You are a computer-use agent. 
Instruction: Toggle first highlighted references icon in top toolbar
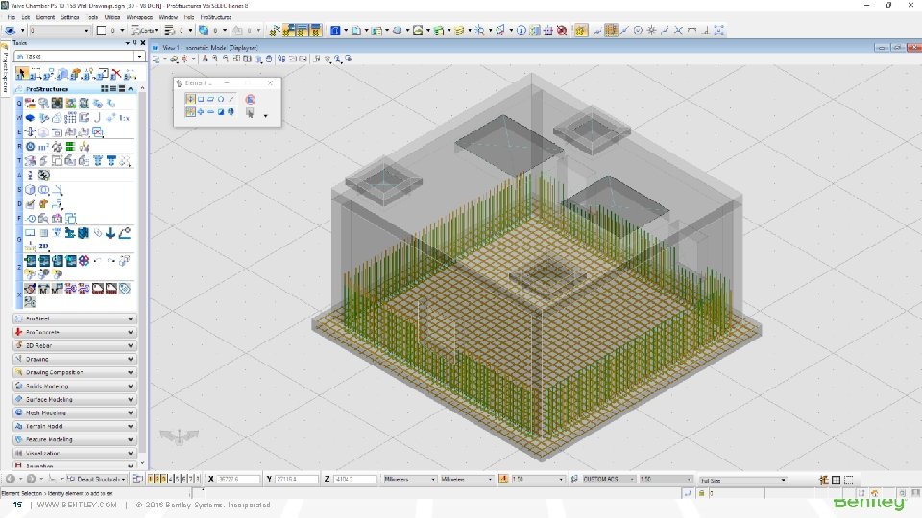[288, 31]
